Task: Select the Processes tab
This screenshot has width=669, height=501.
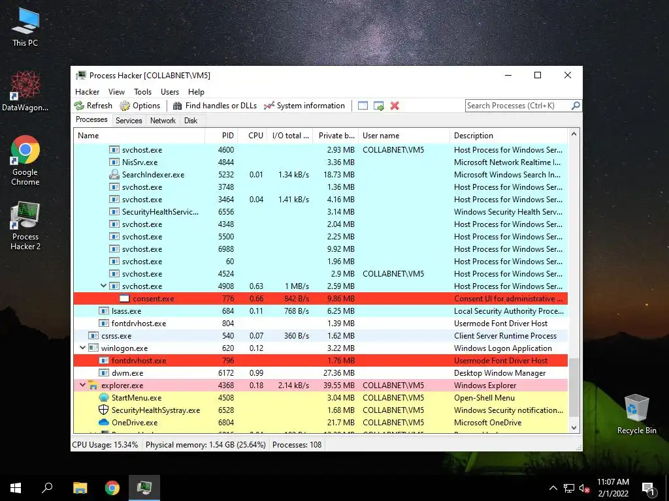Action: (91, 120)
